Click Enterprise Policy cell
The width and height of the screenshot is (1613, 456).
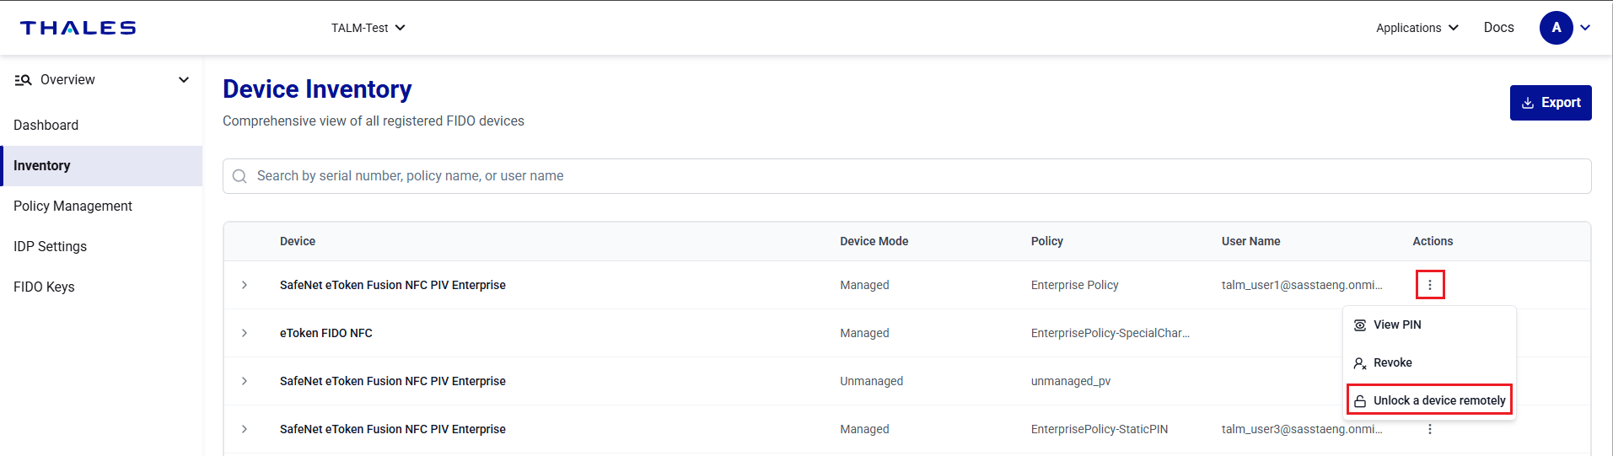coord(1074,285)
